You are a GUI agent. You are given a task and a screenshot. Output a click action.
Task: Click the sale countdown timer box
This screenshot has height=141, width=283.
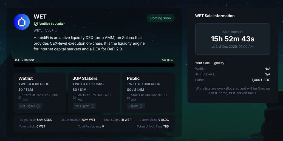point(233,39)
